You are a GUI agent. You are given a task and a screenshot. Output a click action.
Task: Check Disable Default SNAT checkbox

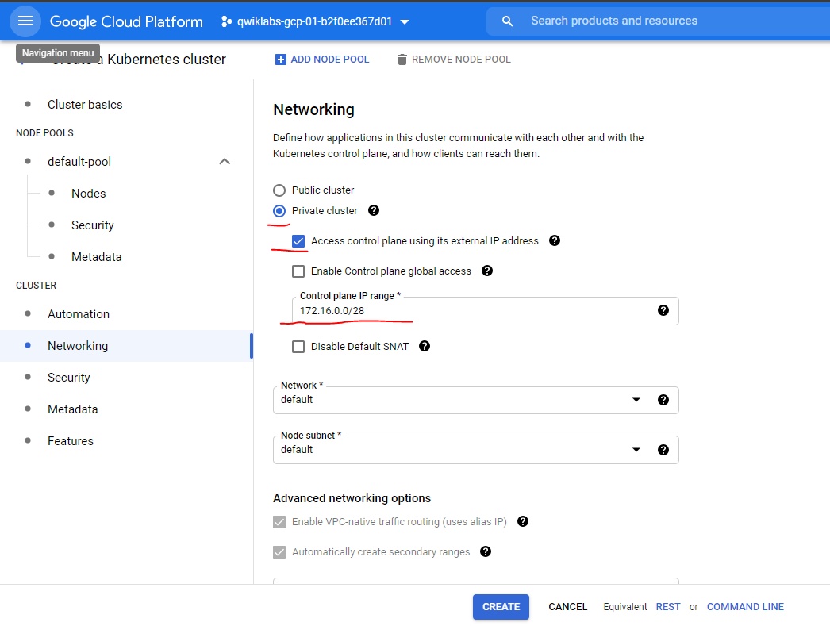(298, 347)
